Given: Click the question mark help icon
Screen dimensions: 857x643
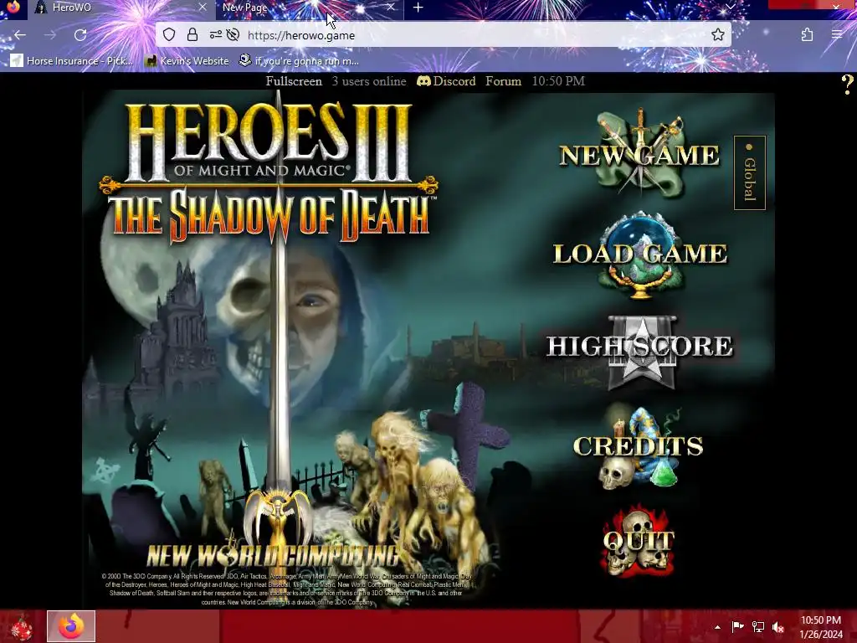Looking at the screenshot, I should point(847,84).
